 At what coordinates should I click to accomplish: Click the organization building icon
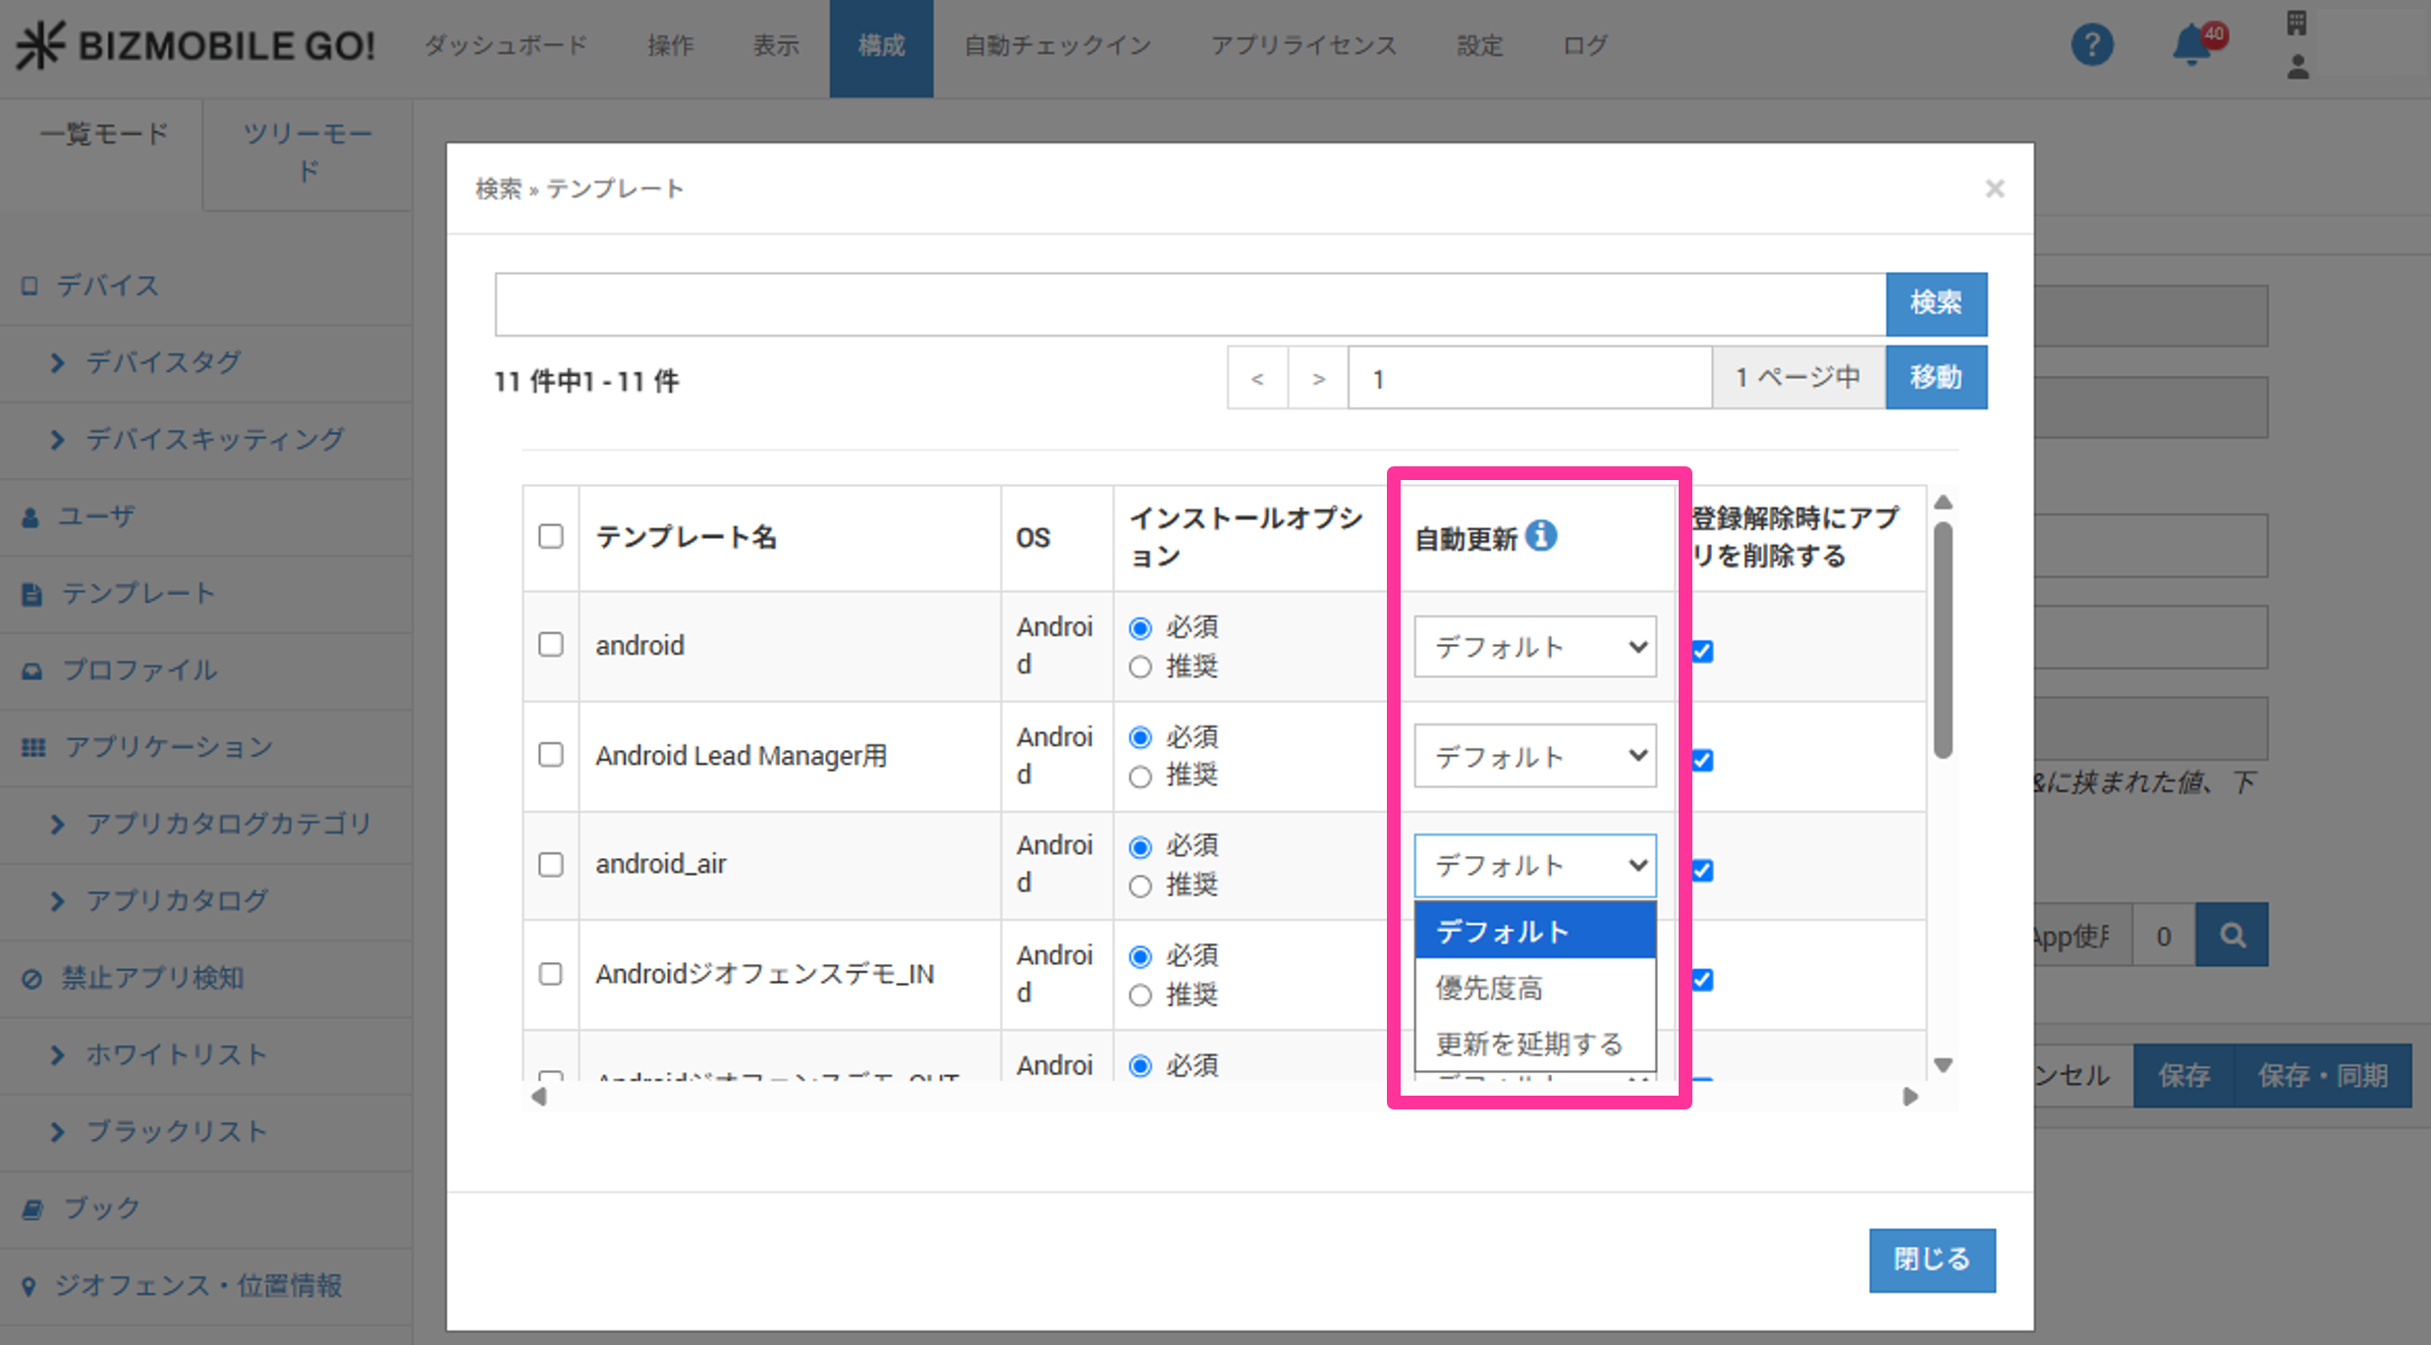(x=2295, y=23)
